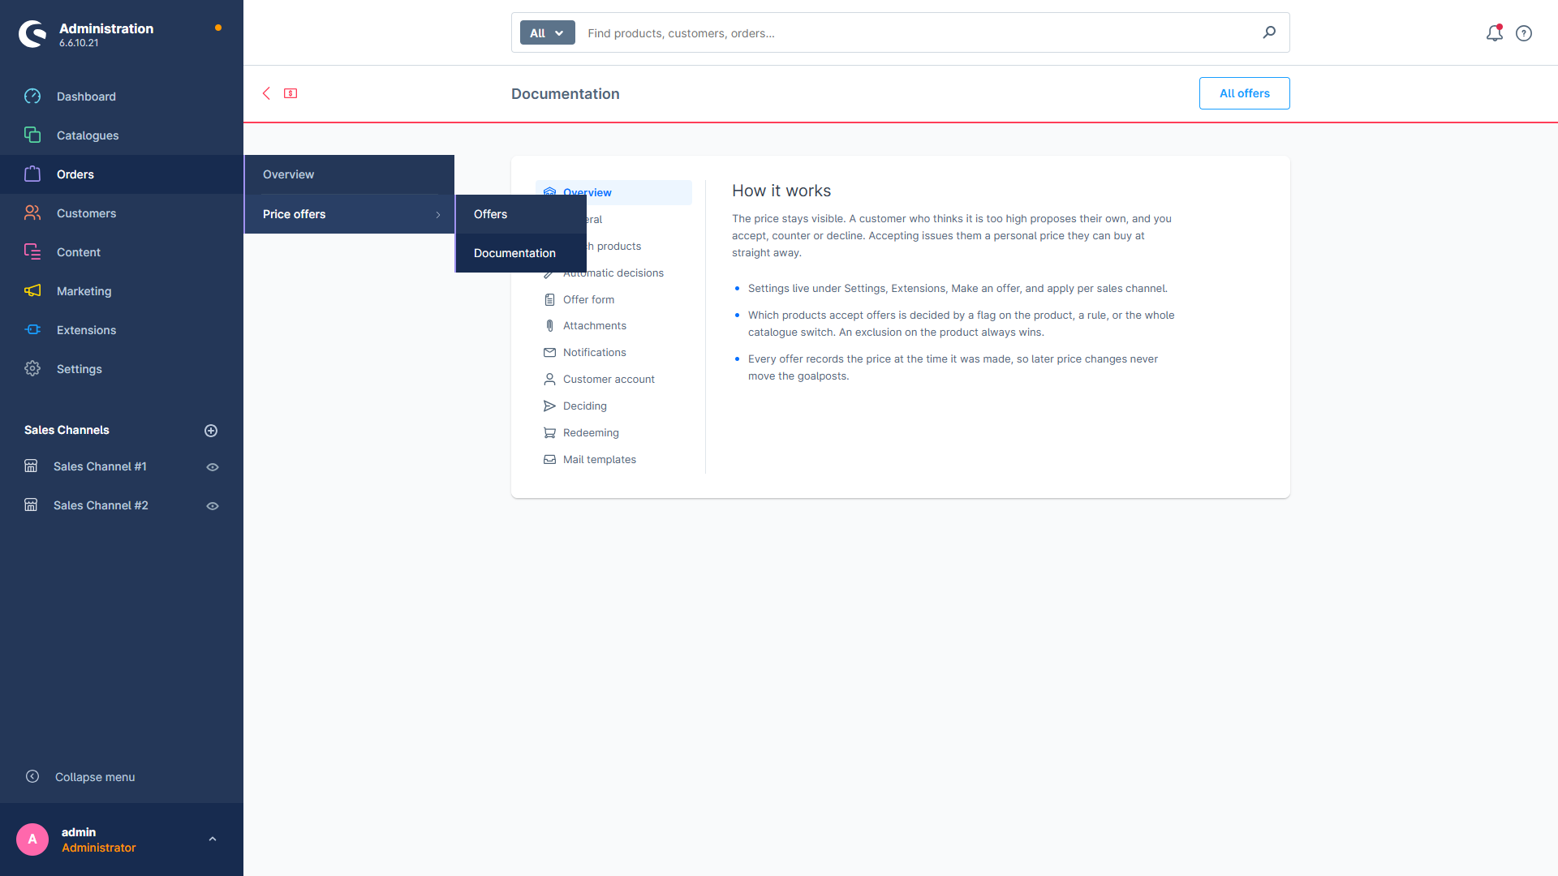
Task: Open the Attachments documentation section
Action: point(613,326)
